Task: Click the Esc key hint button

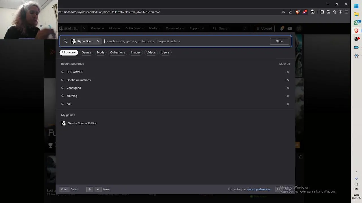Action: click(279, 189)
